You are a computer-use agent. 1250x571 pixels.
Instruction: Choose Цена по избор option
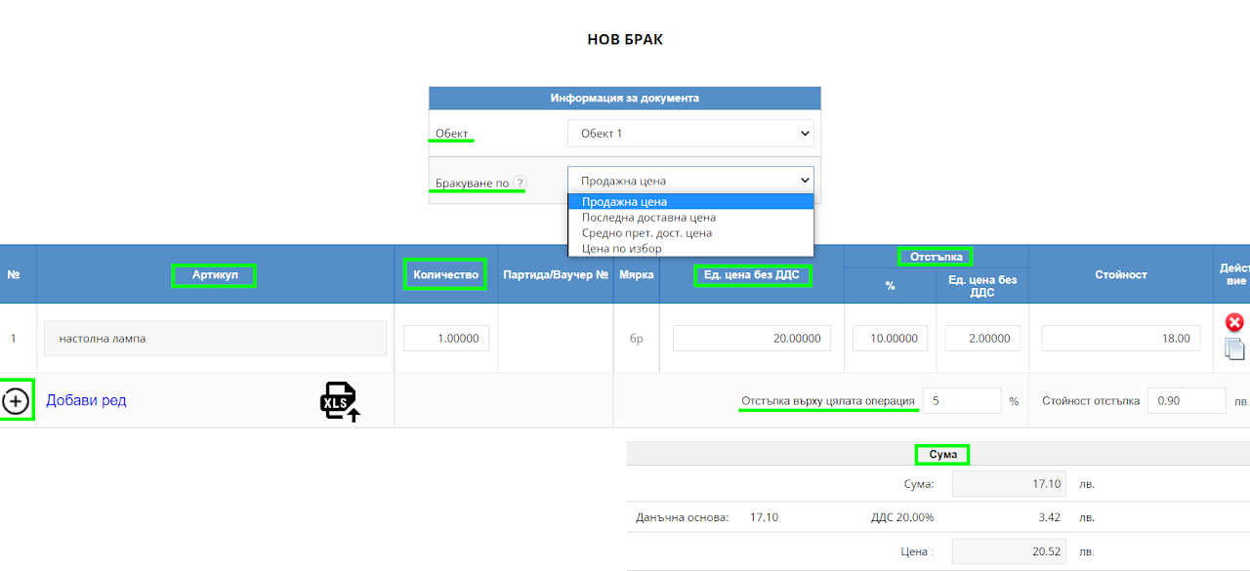point(690,249)
